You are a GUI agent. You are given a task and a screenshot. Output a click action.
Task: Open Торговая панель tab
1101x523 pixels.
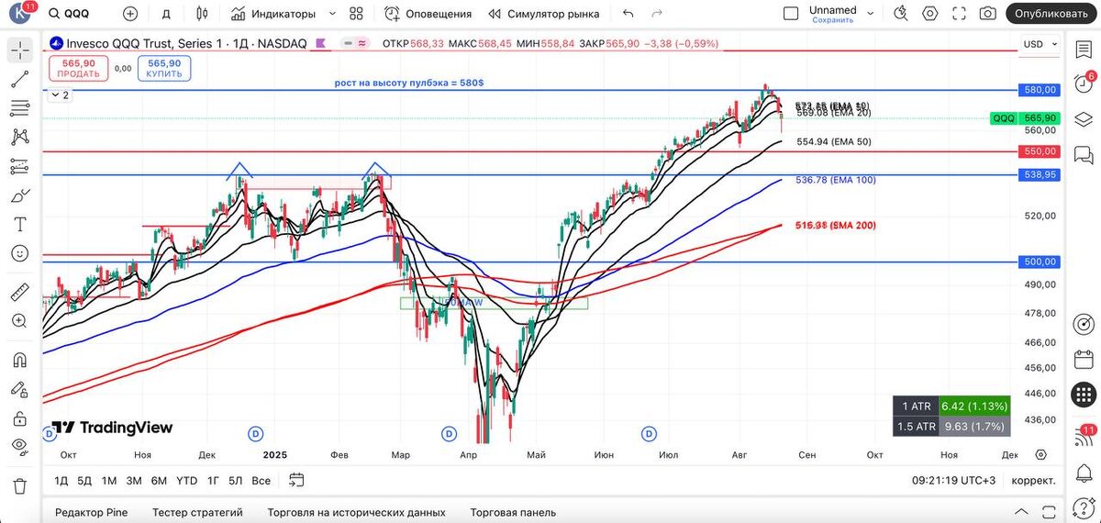[513, 512]
